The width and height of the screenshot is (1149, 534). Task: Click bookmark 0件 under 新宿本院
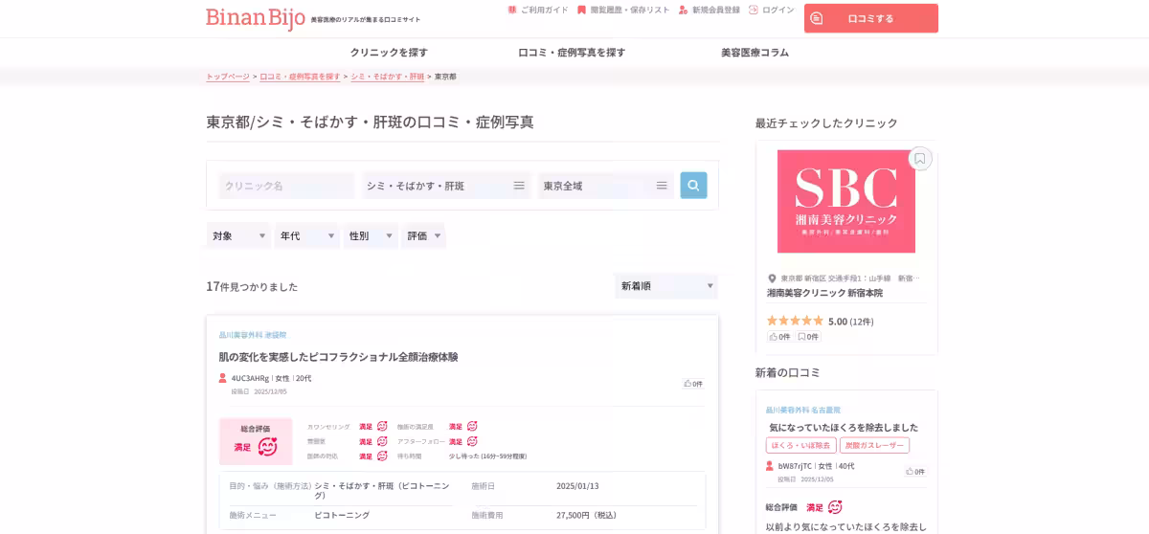808,337
